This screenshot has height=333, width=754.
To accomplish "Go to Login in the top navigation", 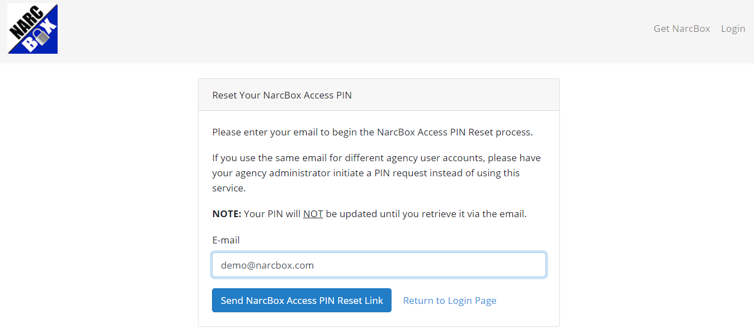I will 733,29.
